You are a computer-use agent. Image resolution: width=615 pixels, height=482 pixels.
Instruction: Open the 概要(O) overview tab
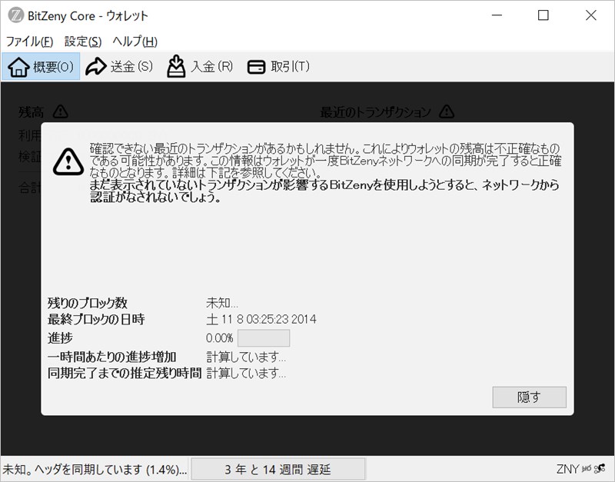click(x=42, y=67)
